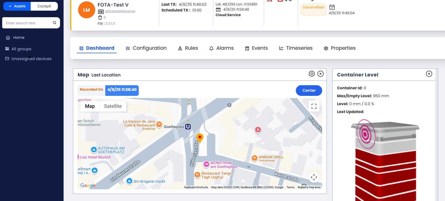
Task: Open map camera pan controls
Action: pyautogui.click(x=314, y=177)
